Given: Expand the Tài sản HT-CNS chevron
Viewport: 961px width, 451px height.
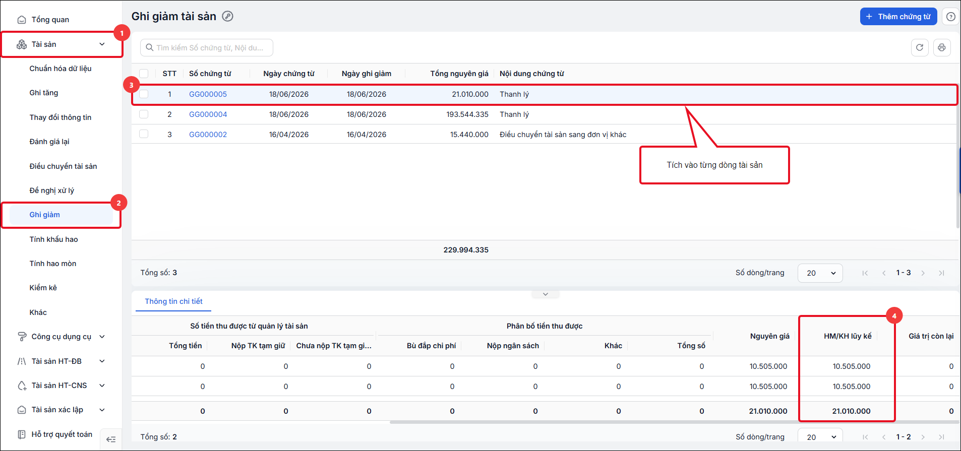Looking at the screenshot, I should (x=102, y=385).
